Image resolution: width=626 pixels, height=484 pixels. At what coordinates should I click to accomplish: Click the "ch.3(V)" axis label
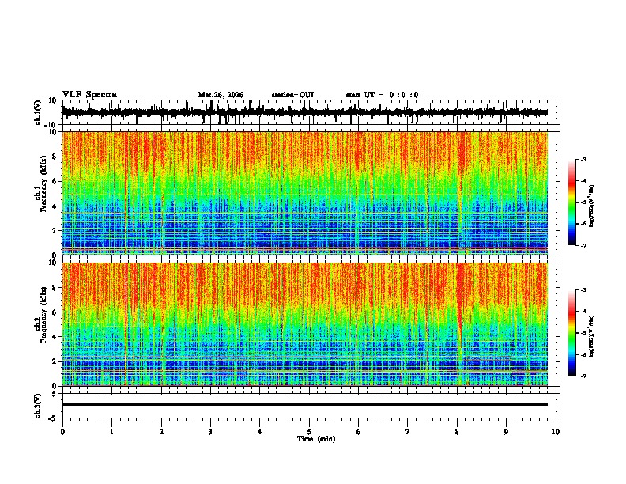(38, 406)
